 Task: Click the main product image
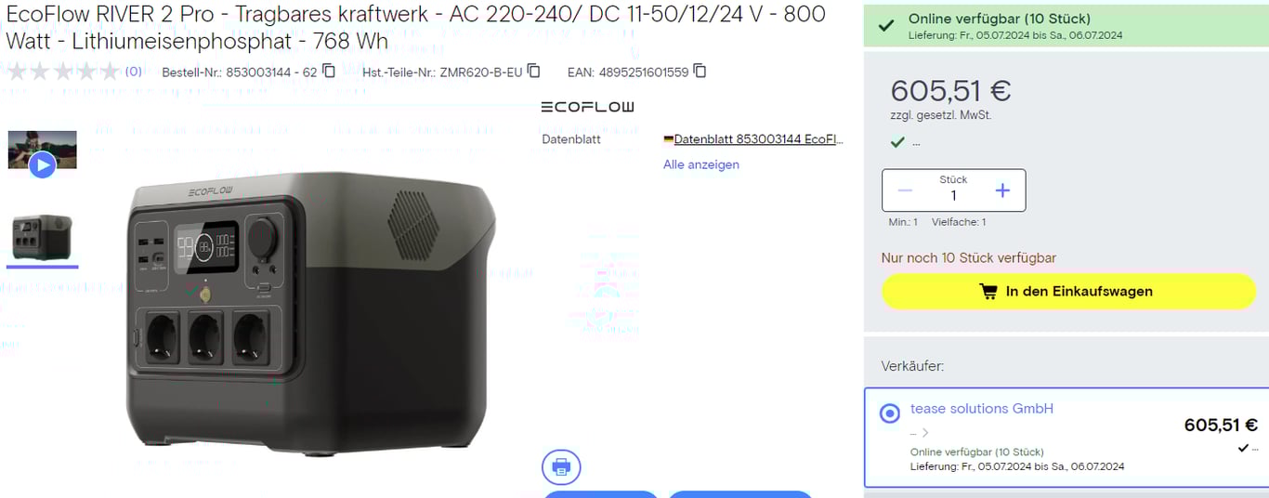click(310, 309)
